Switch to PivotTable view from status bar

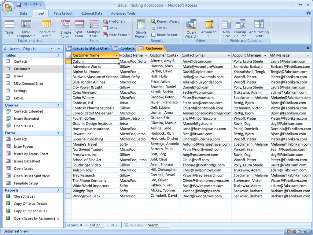[294, 231]
